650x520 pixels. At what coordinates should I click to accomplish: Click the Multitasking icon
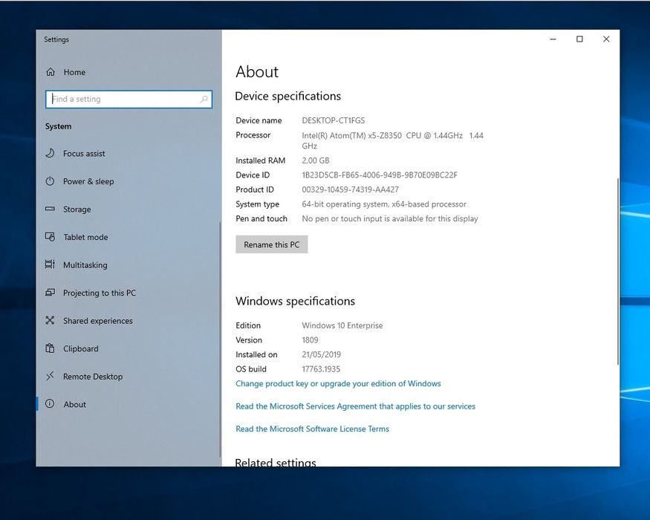50,264
